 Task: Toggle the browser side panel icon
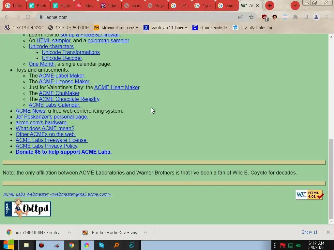coord(306,17)
